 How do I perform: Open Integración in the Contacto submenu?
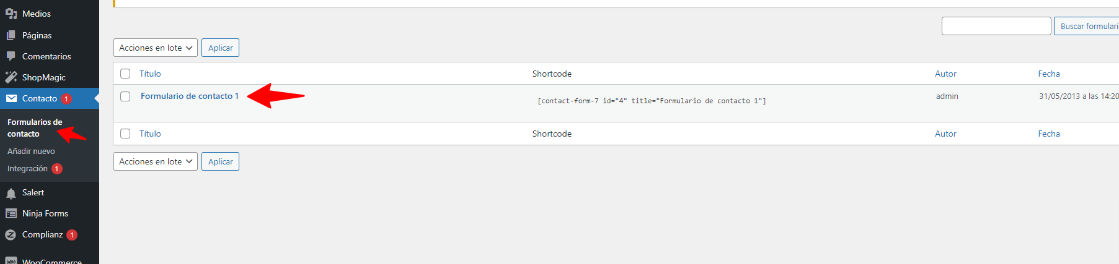coord(27,168)
